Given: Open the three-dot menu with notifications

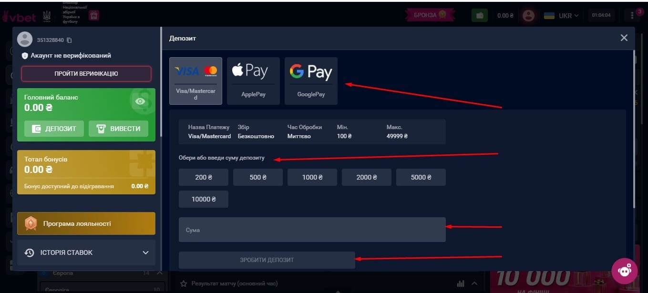Looking at the screenshot, I should [633, 15].
